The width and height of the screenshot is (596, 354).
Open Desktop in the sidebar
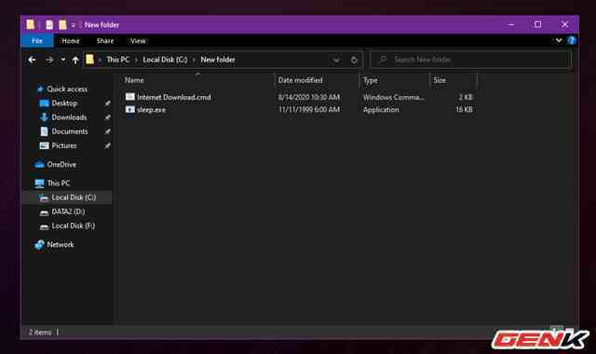tap(64, 103)
